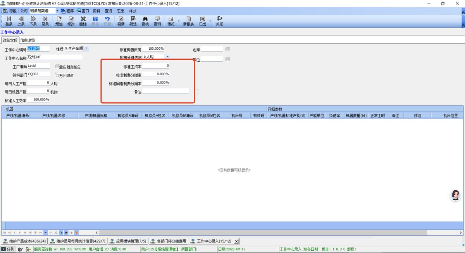Viewport: 465px width, 253px height.
Task: Click the 查询 toolbar icon
Action: point(157,21)
